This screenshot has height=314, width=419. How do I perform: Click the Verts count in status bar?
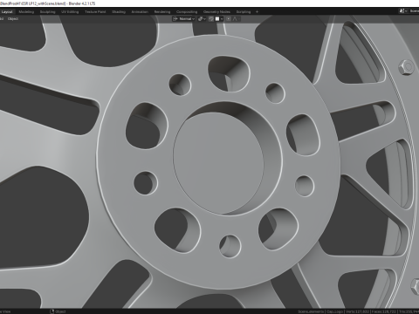[357, 311]
